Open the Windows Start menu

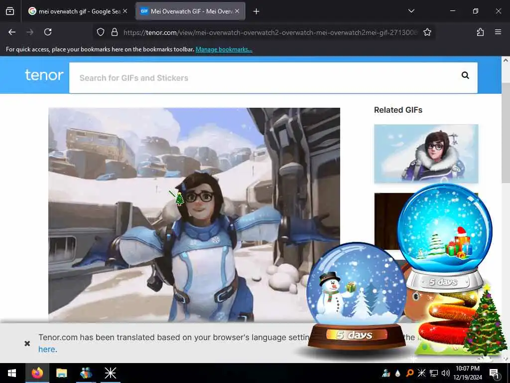tap(12, 373)
